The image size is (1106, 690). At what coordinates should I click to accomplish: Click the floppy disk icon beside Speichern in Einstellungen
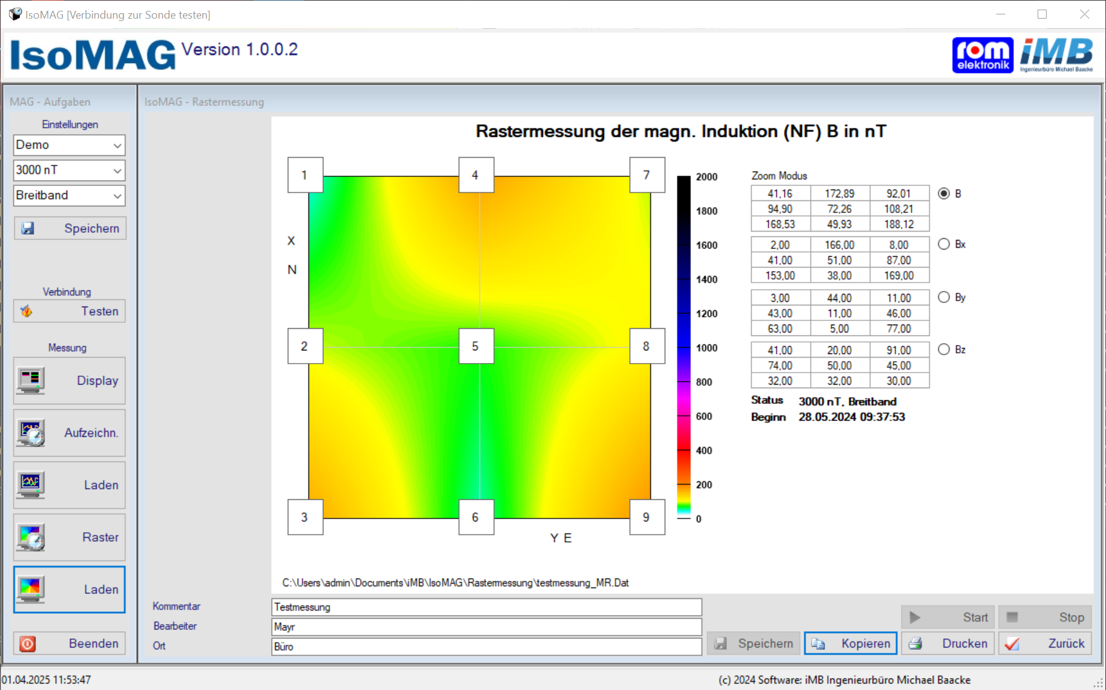click(28, 229)
